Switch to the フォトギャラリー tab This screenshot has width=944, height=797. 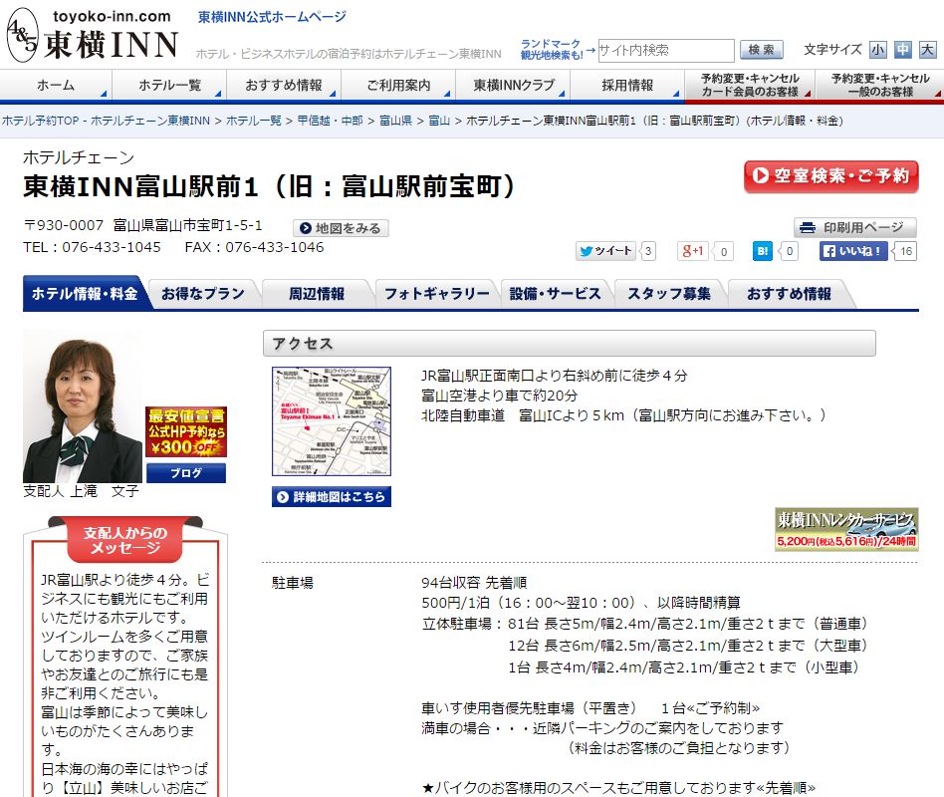click(436, 294)
